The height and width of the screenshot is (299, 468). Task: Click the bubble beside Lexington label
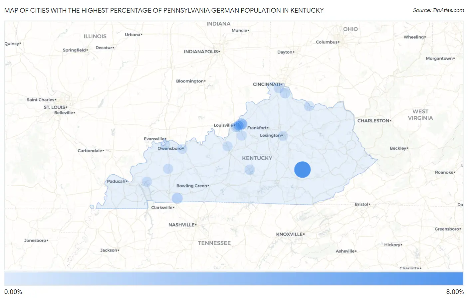tap(283, 136)
